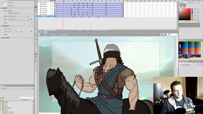Screen dimensions: 203x114
Task: Click the New Layer icon below layers
Action: tap(39, 30)
